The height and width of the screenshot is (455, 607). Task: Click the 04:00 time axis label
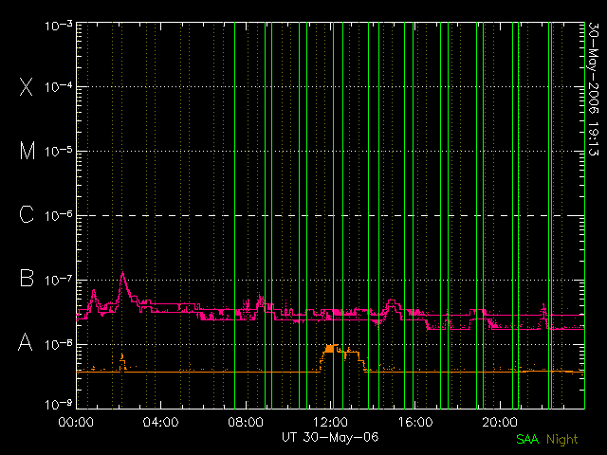pos(160,421)
